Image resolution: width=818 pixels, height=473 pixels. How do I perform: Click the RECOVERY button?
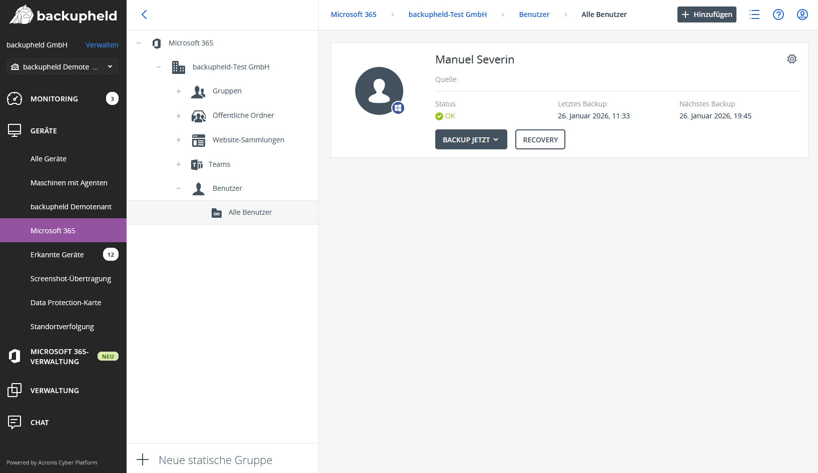[x=540, y=139]
